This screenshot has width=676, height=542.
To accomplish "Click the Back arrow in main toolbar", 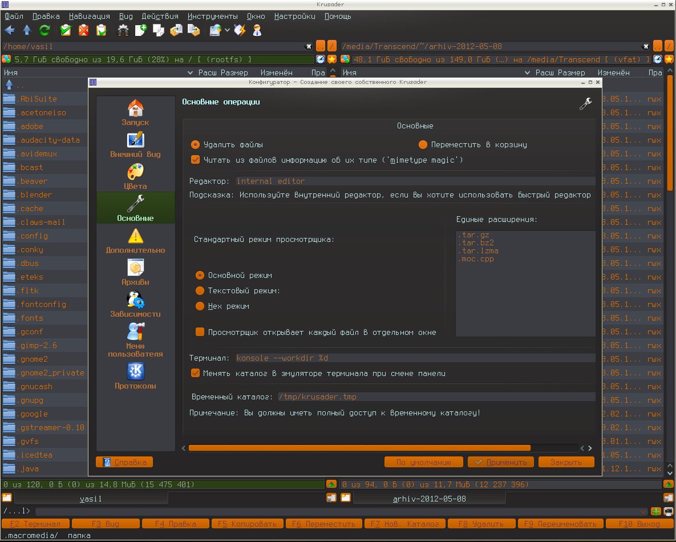I will coord(10,30).
